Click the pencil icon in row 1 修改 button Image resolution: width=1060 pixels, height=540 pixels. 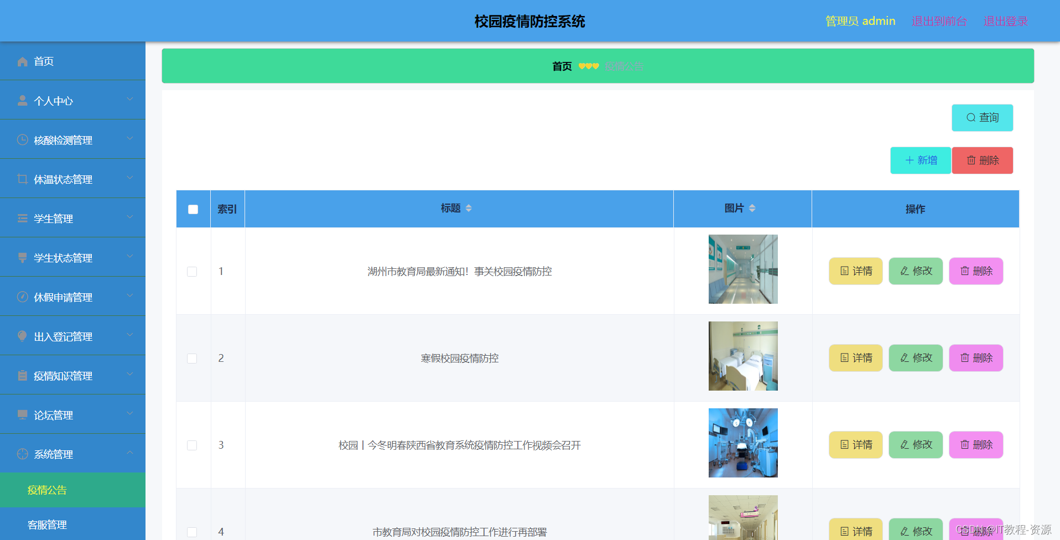[905, 271]
